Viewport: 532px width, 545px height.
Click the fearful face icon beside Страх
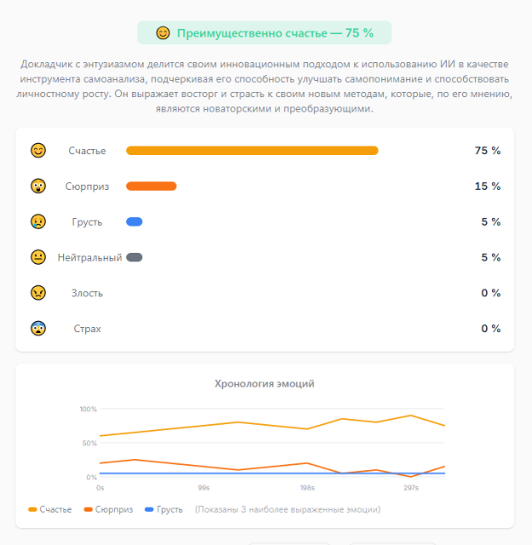coord(38,328)
